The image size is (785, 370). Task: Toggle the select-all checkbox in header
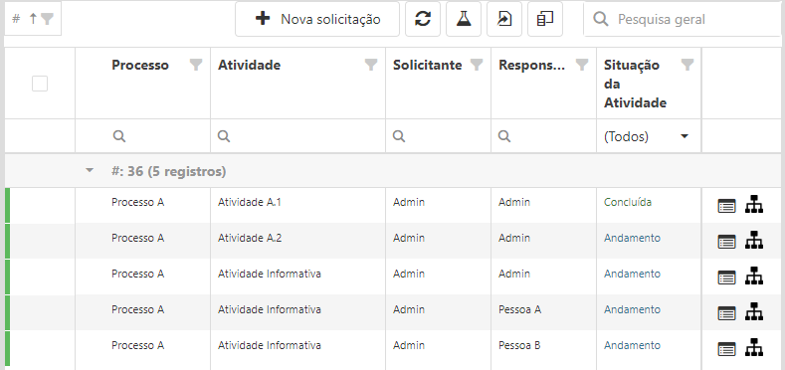pos(40,84)
